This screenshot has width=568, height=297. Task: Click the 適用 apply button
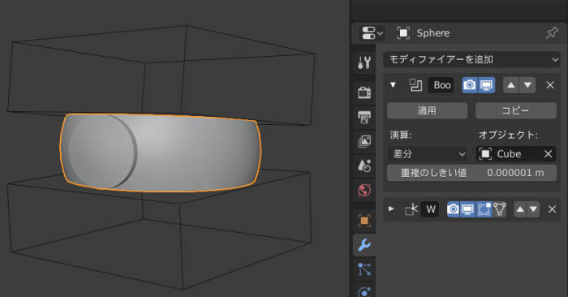tap(427, 110)
